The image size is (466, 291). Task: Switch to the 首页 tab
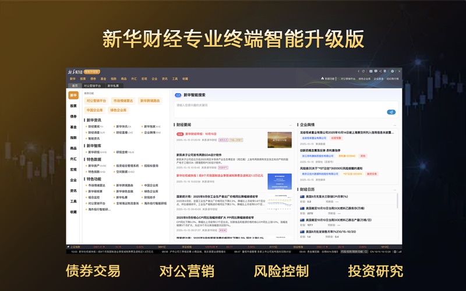[x=75, y=86]
